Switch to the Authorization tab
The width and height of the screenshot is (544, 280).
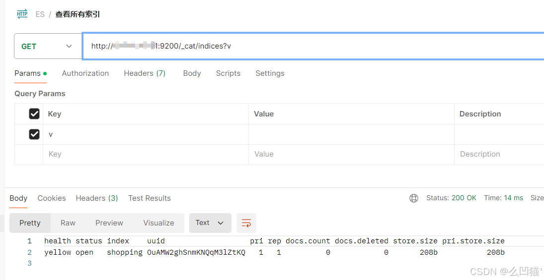(x=85, y=73)
